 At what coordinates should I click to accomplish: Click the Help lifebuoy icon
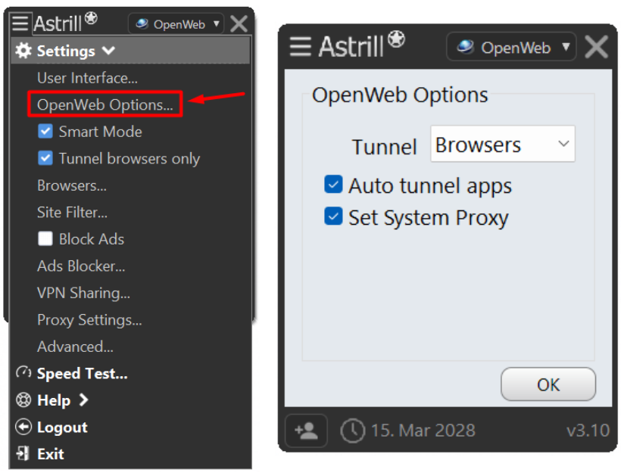click(23, 400)
